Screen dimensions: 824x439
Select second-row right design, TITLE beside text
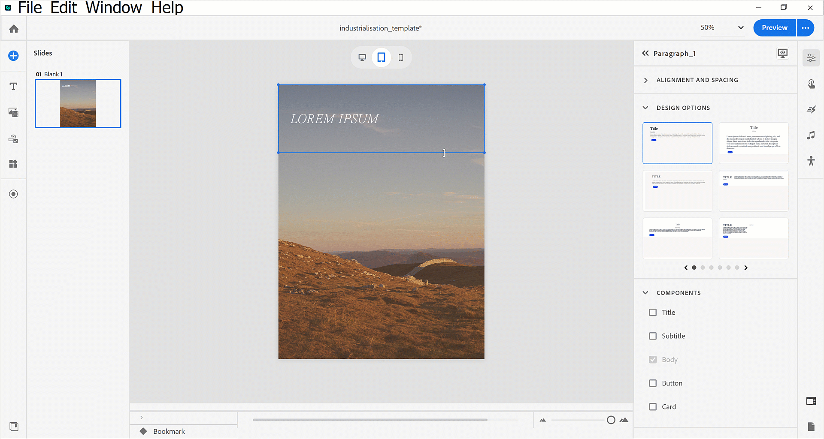[754, 191]
